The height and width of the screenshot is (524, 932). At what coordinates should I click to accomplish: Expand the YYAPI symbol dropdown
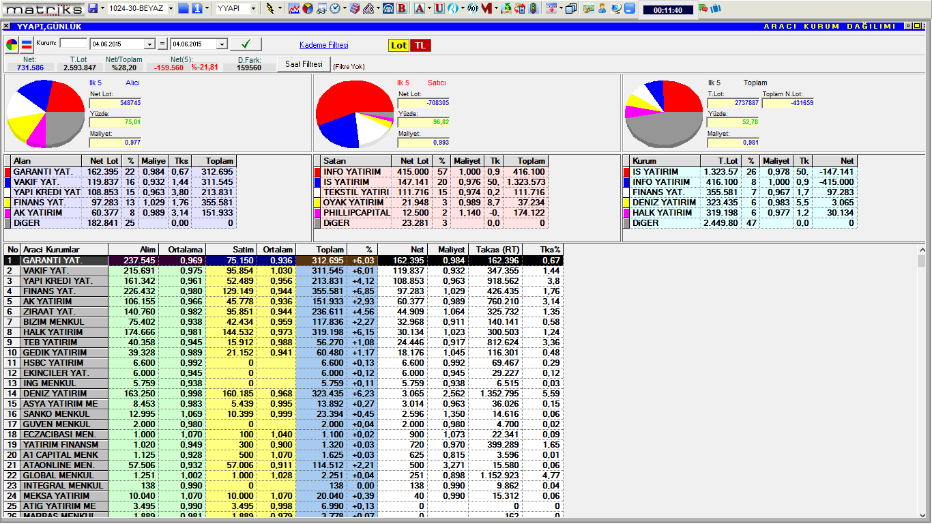[x=253, y=8]
